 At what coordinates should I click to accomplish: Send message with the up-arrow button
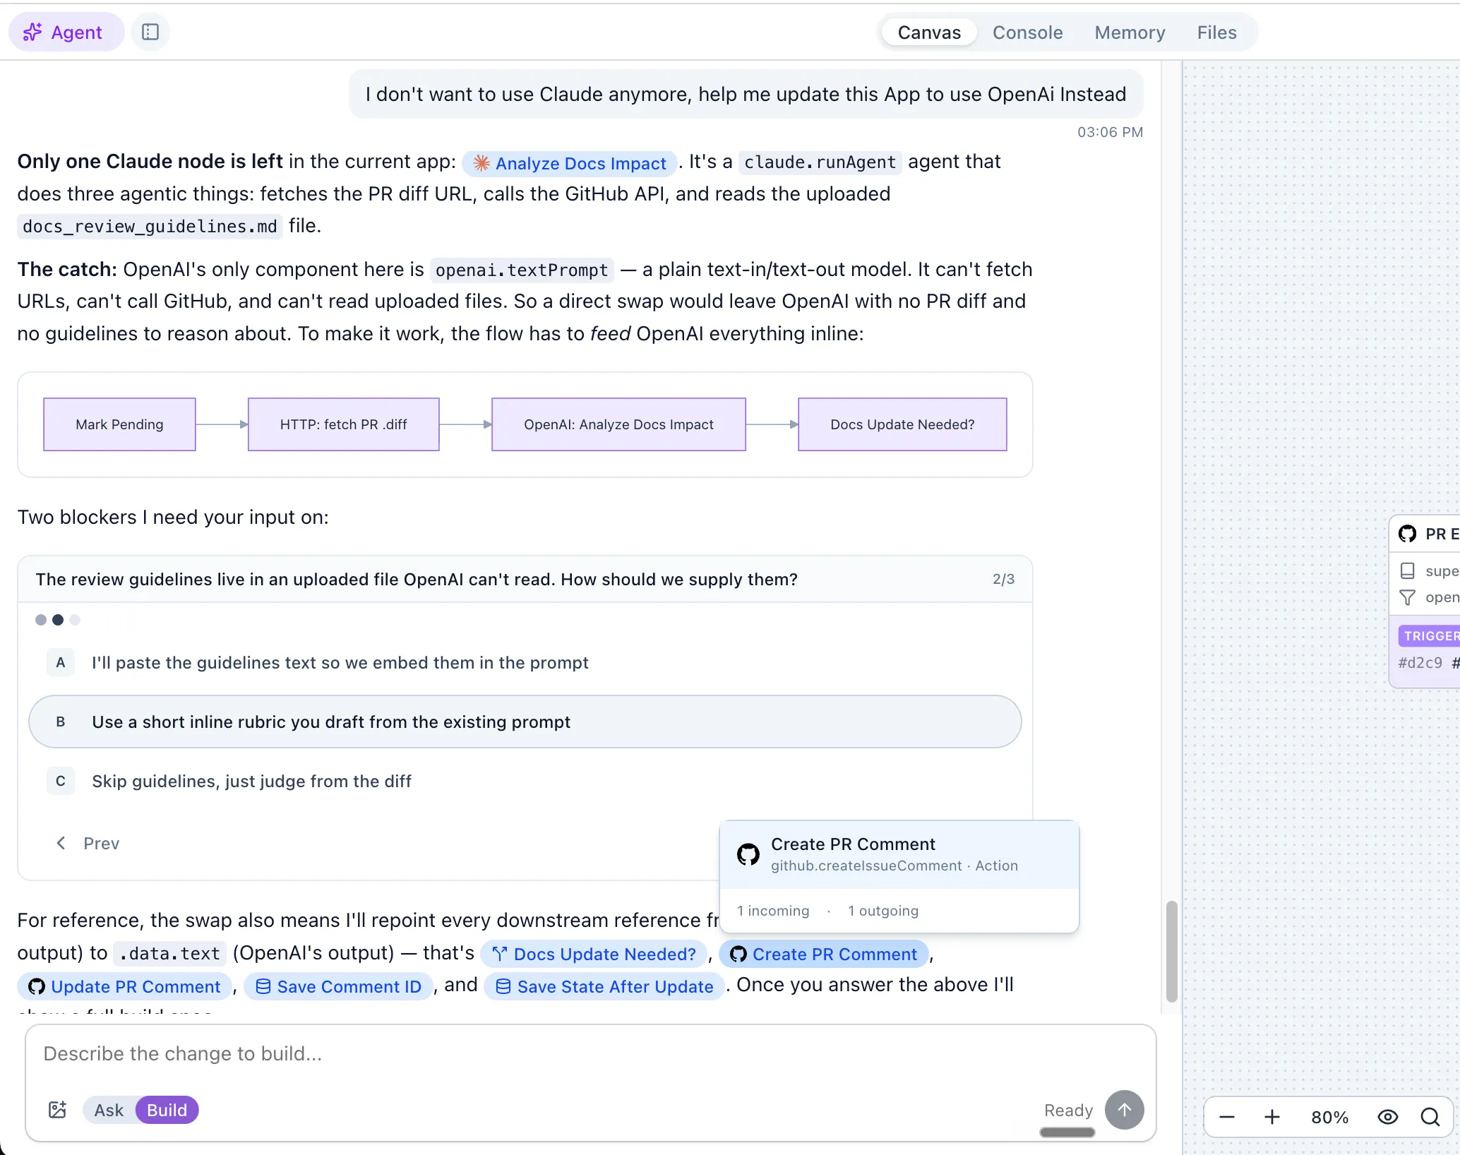tap(1124, 1110)
